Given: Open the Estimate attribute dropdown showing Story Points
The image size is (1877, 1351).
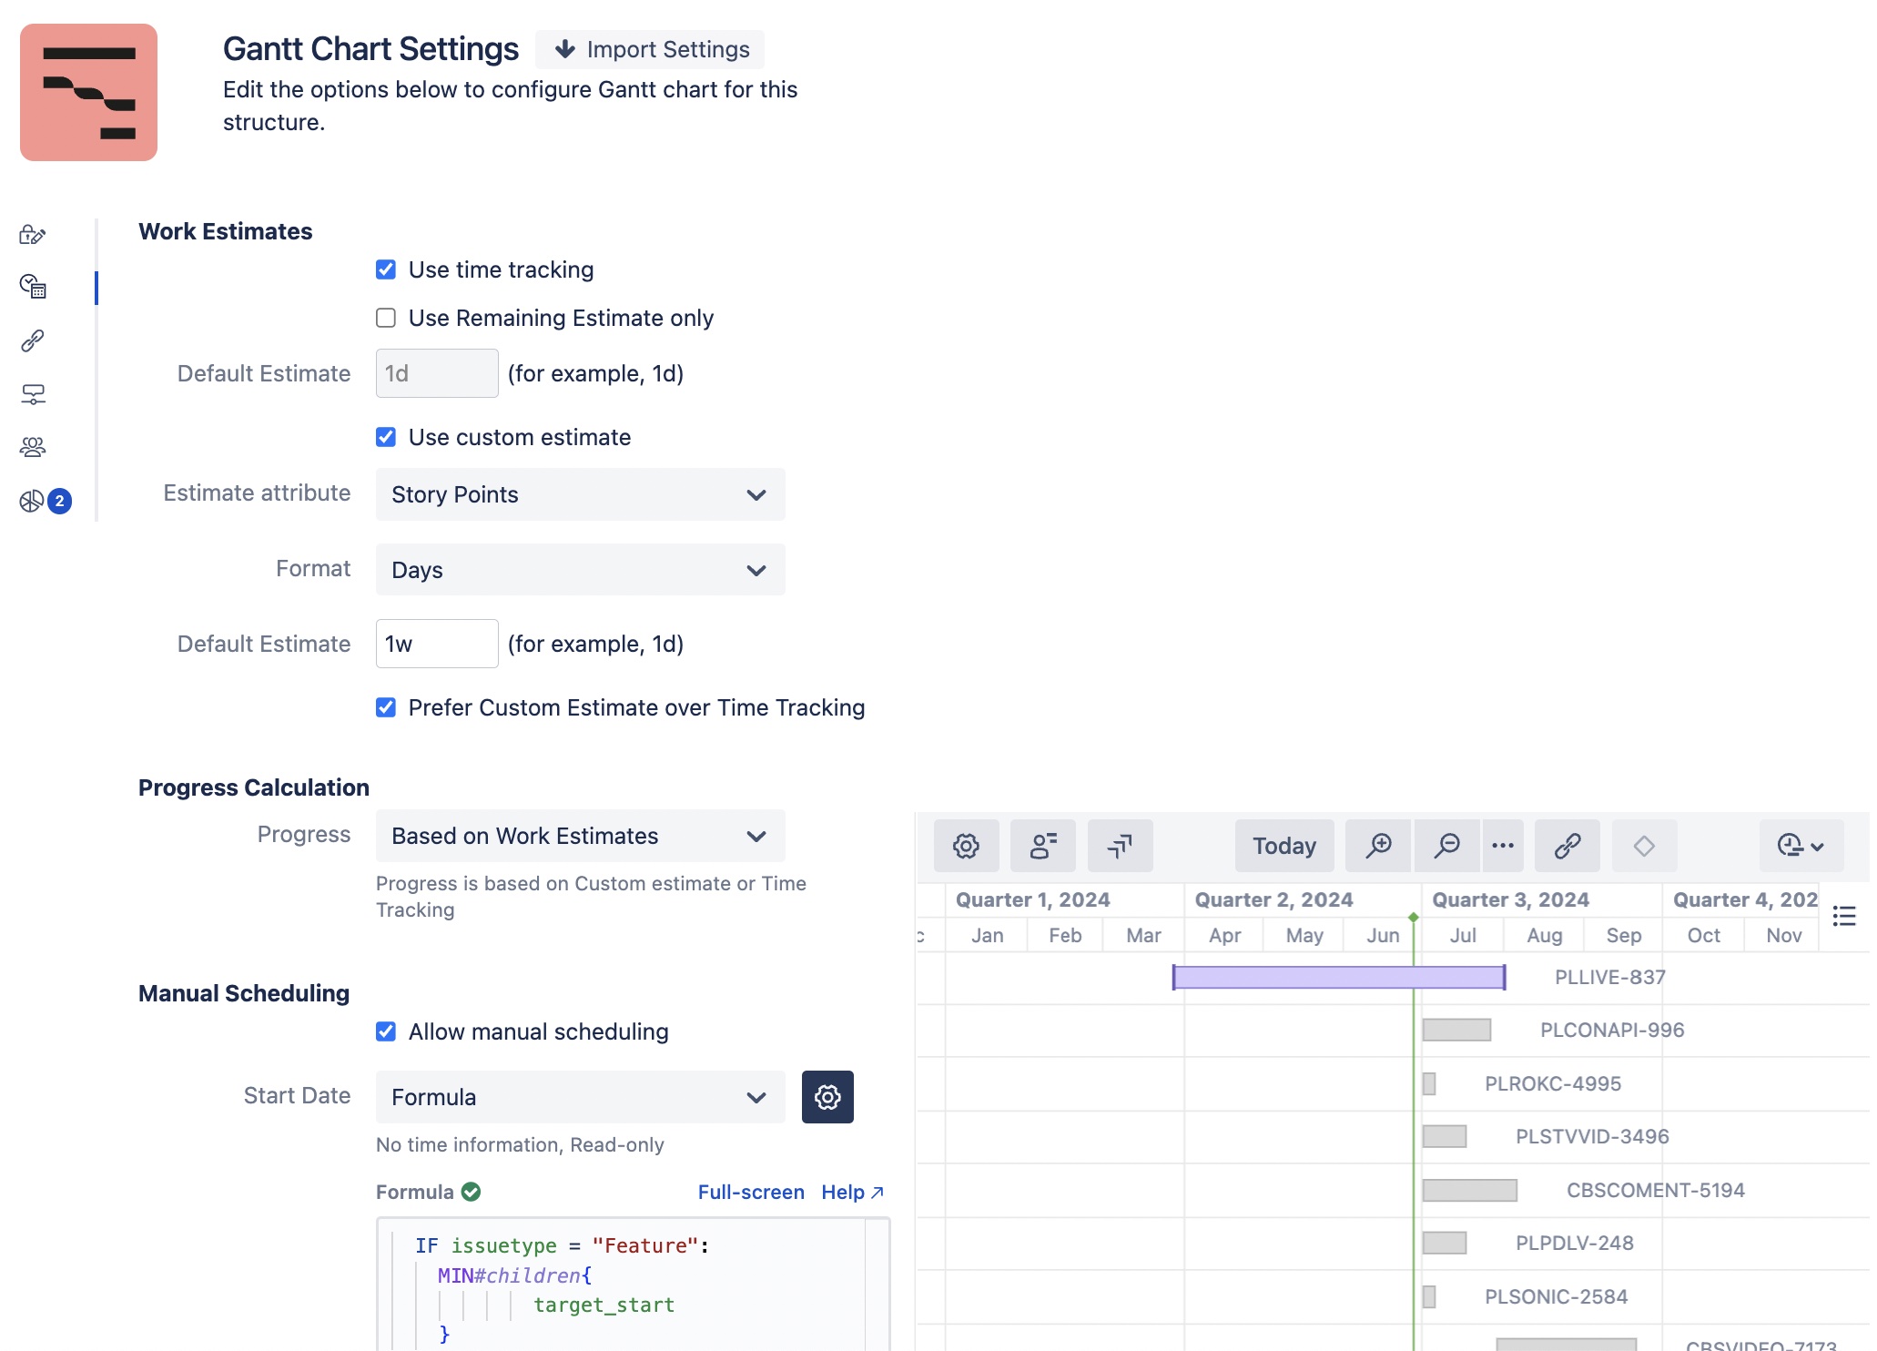Looking at the screenshot, I should coord(579,494).
